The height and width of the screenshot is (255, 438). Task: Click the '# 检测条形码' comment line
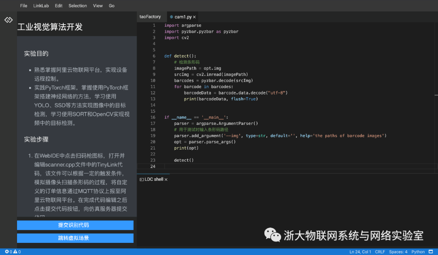pos(187,62)
